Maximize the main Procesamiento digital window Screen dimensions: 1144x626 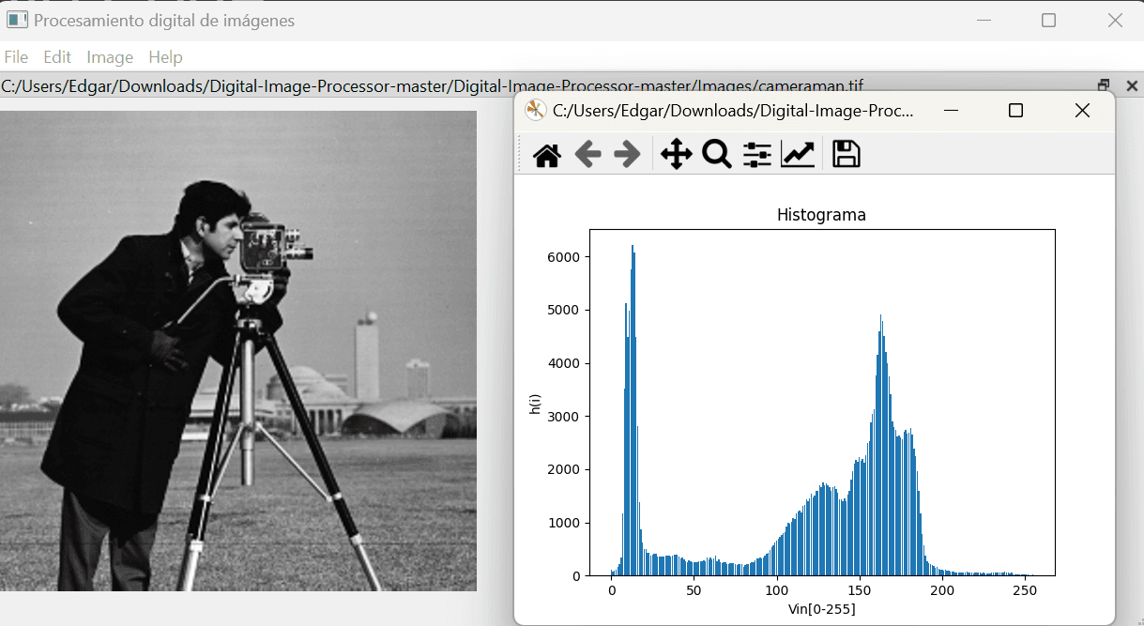coord(1049,21)
